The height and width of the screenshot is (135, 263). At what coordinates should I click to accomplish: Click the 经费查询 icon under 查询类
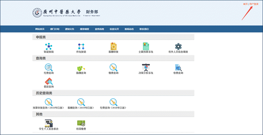pos(49,68)
